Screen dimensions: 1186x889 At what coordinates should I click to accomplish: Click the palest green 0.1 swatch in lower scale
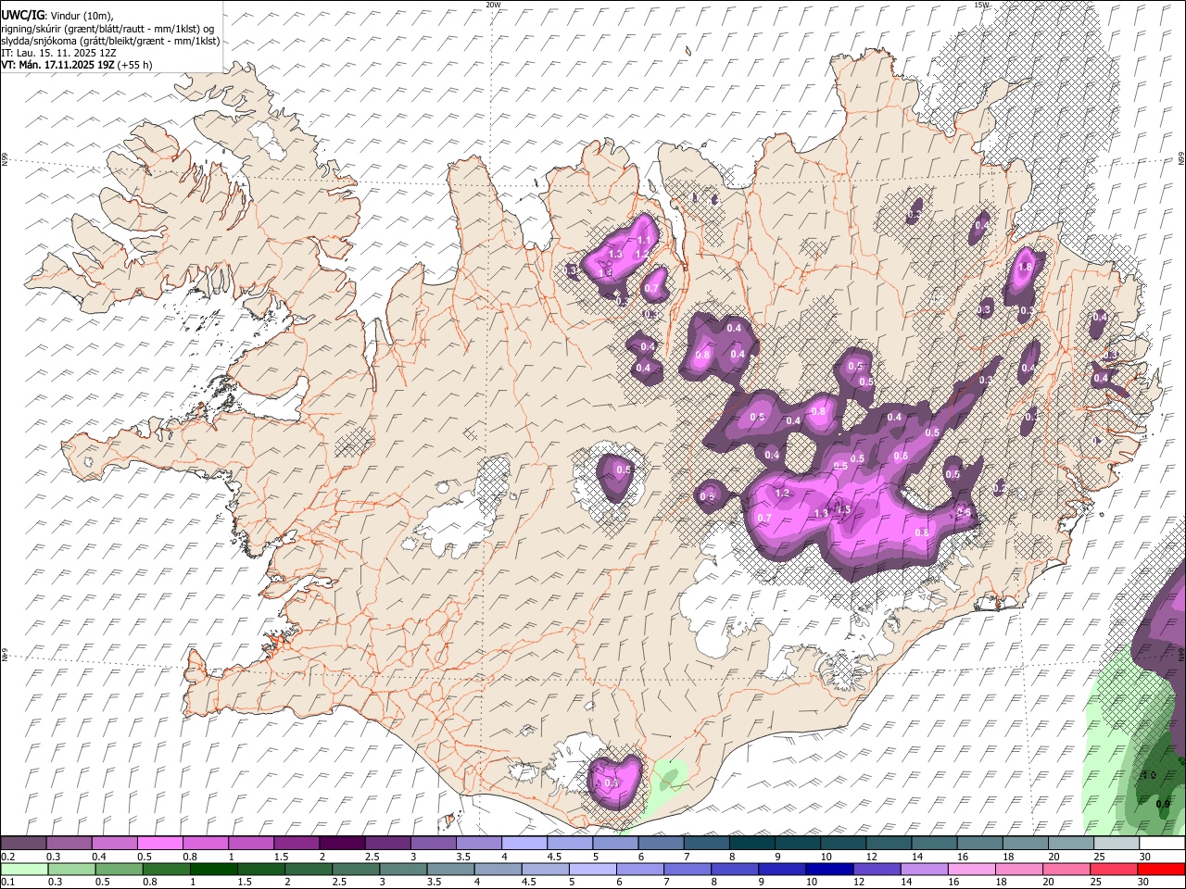tap(24, 869)
